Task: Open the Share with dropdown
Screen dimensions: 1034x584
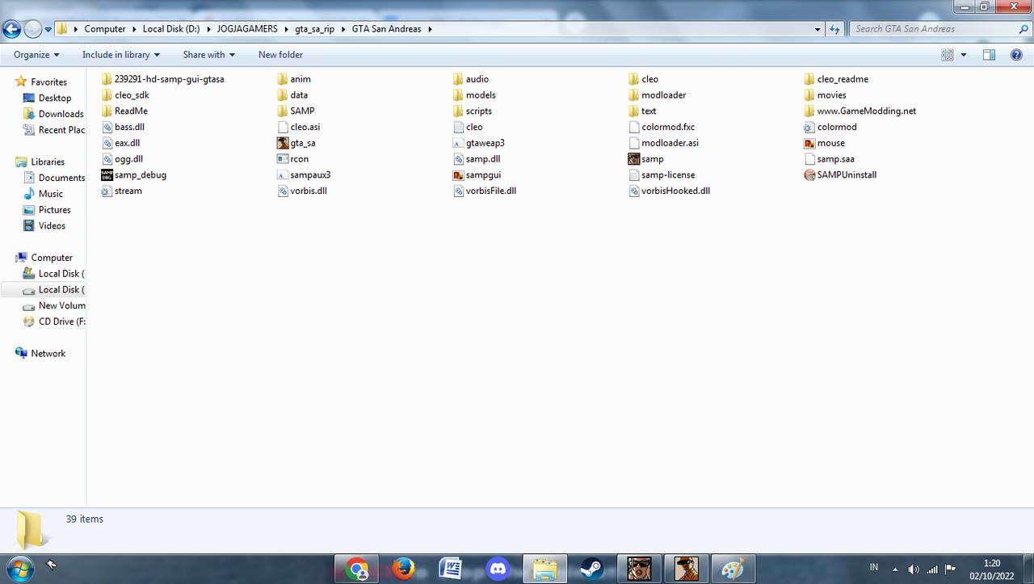Action: [209, 55]
